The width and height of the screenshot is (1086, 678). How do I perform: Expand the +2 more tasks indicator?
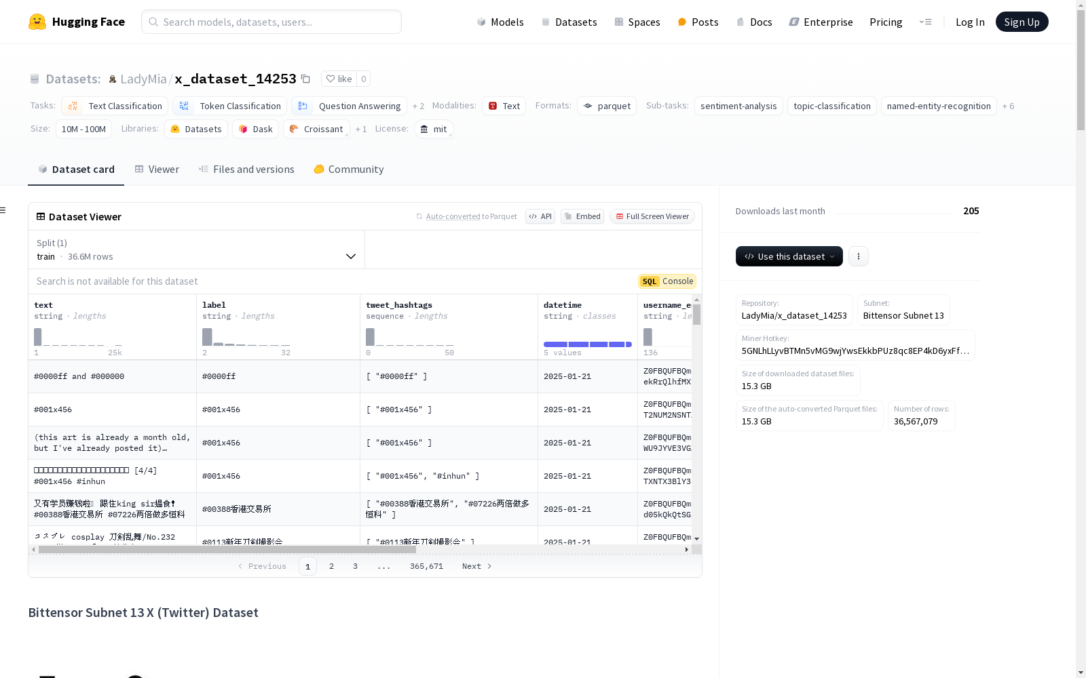pos(418,106)
